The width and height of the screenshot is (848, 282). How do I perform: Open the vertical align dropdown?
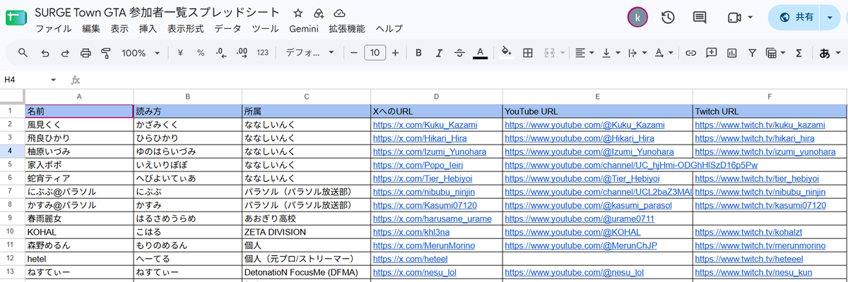point(611,53)
